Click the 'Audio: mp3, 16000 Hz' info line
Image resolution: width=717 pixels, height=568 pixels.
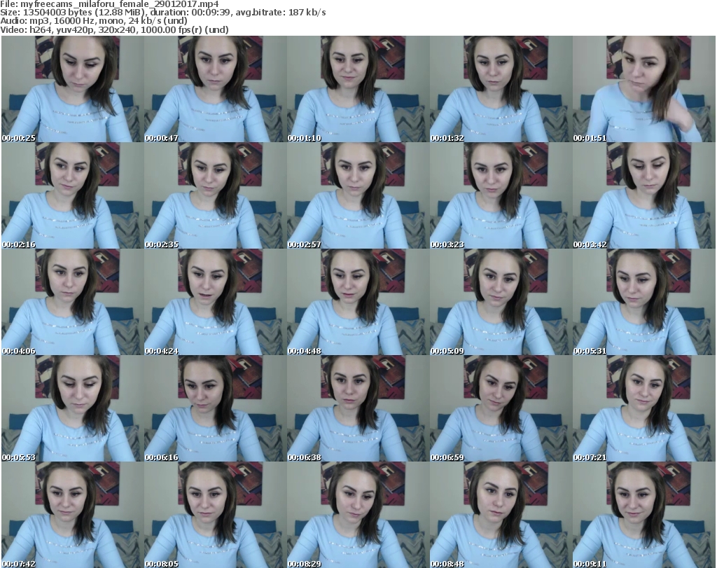click(x=94, y=21)
